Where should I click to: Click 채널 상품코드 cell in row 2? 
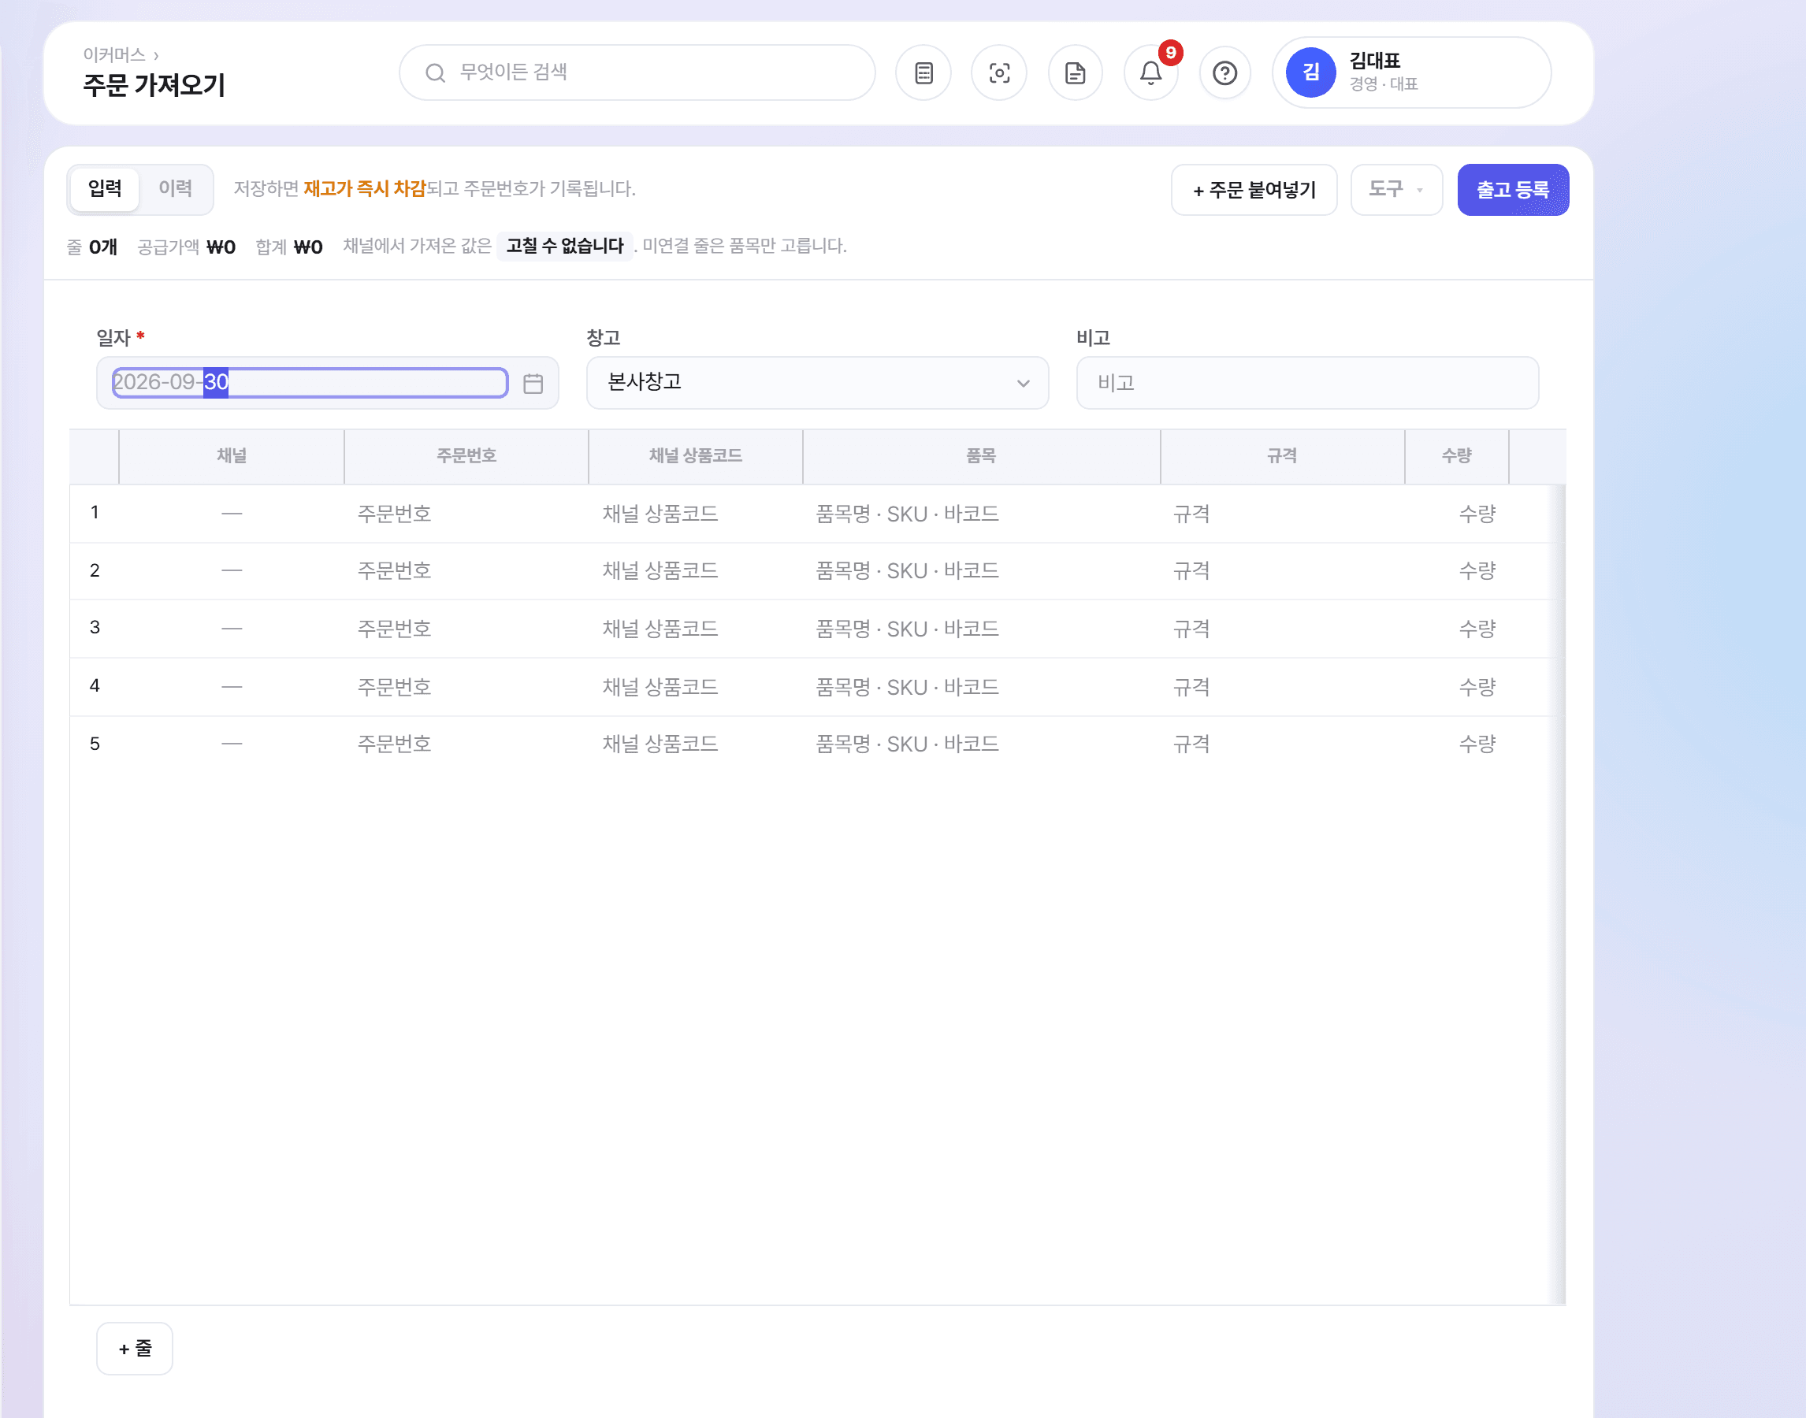coord(695,571)
